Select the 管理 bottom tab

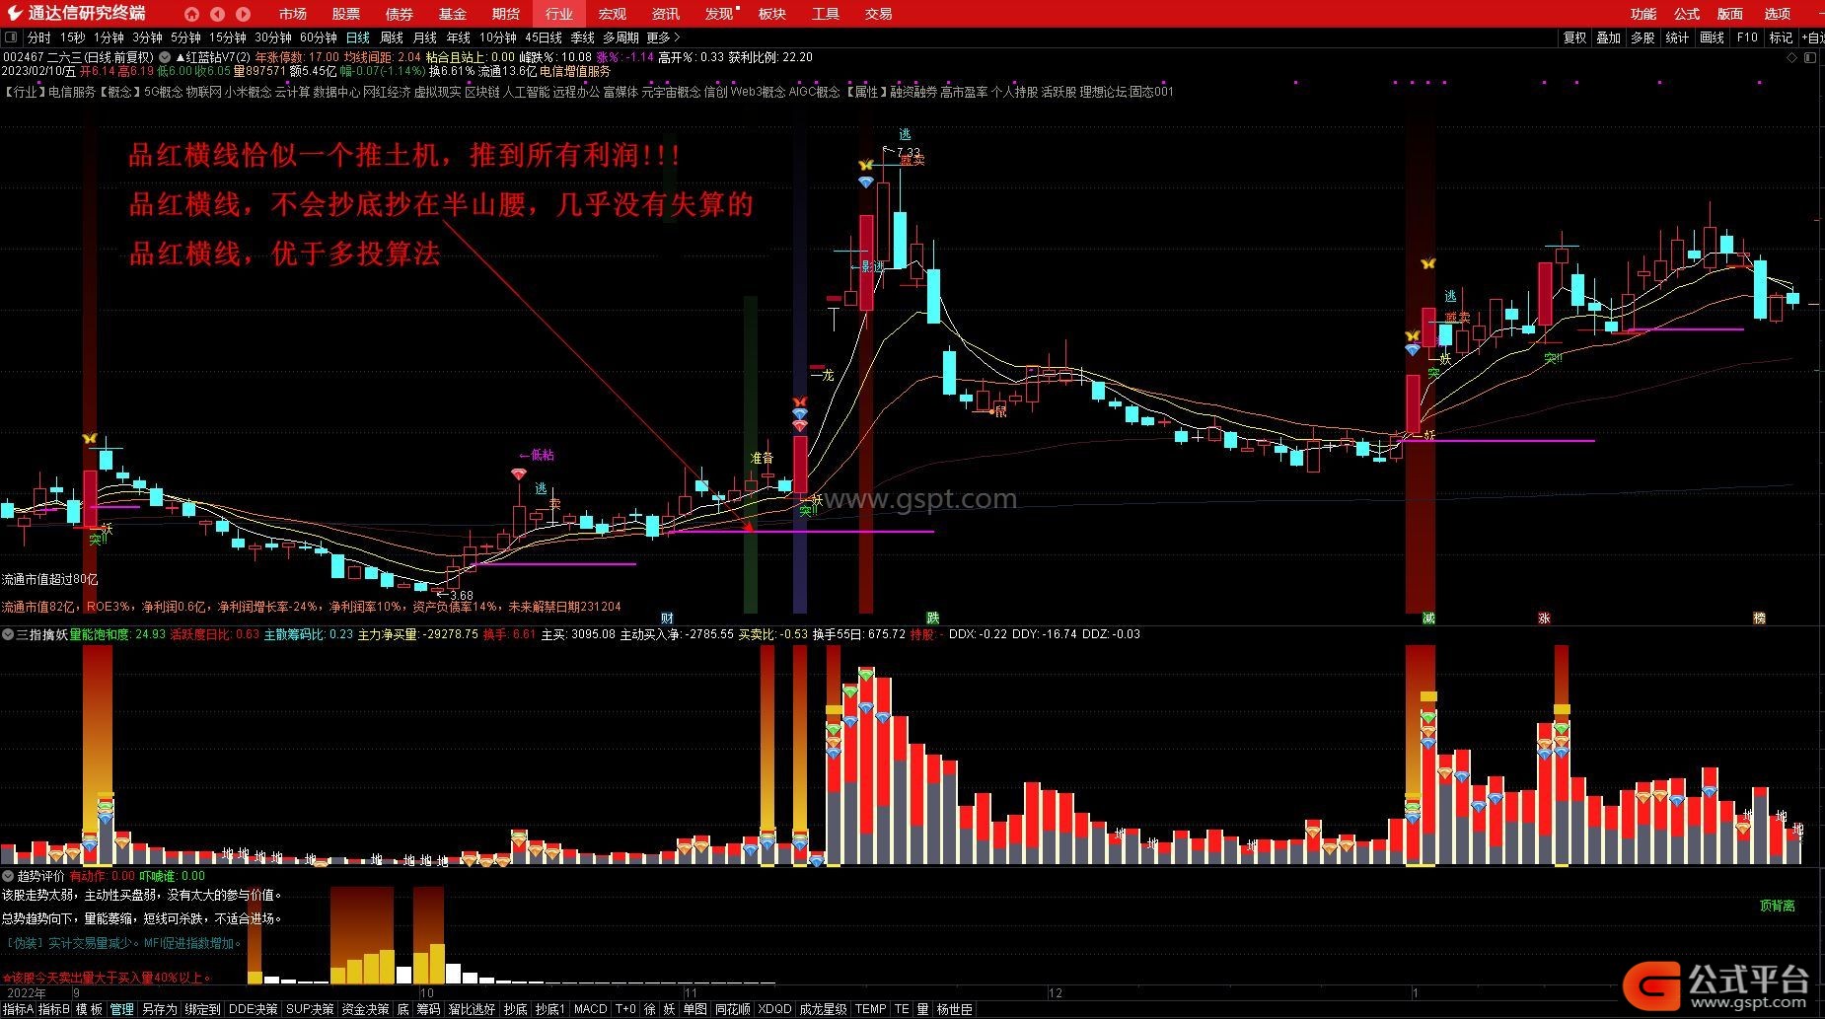pos(121,1009)
